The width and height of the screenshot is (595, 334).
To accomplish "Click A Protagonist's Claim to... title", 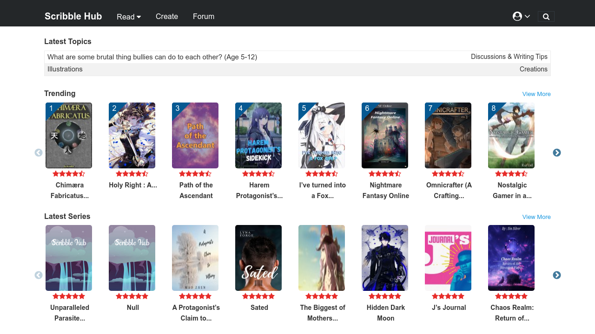I will coord(196,313).
